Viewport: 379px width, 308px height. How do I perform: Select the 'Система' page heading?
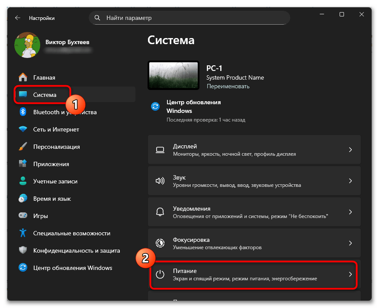click(171, 40)
